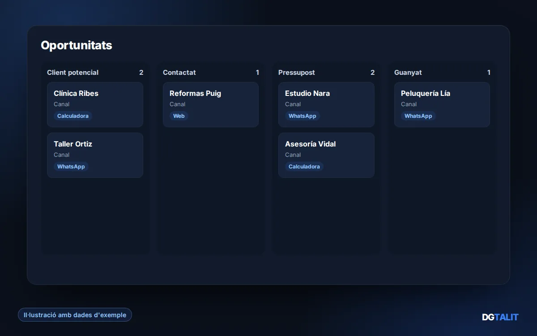This screenshot has height=336, width=537.
Task: Click the Guanyat count 1
Action: pyautogui.click(x=489, y=73)
